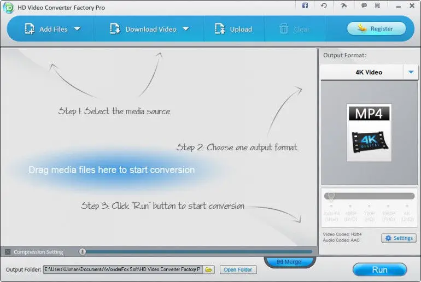Click the 'Video Codec: H264' text
The width and height of the screenshot is (421, 282).
[x=342, y=234]
